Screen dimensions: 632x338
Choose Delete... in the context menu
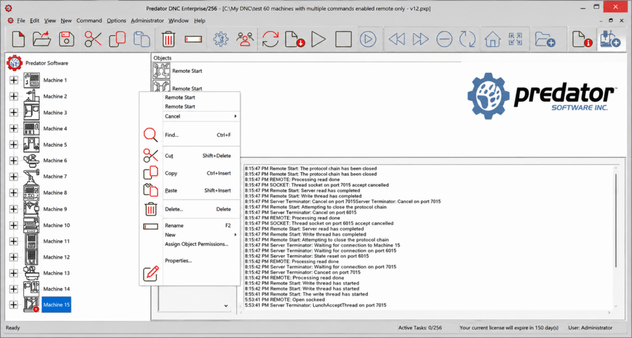(x=201, y=209)
